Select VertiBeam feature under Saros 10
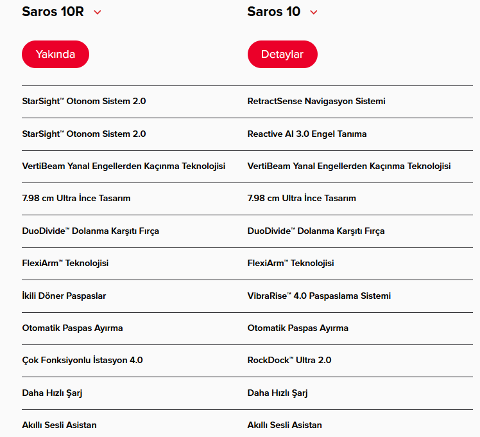This screenshot has width=480, height=437. click(349, 166)
